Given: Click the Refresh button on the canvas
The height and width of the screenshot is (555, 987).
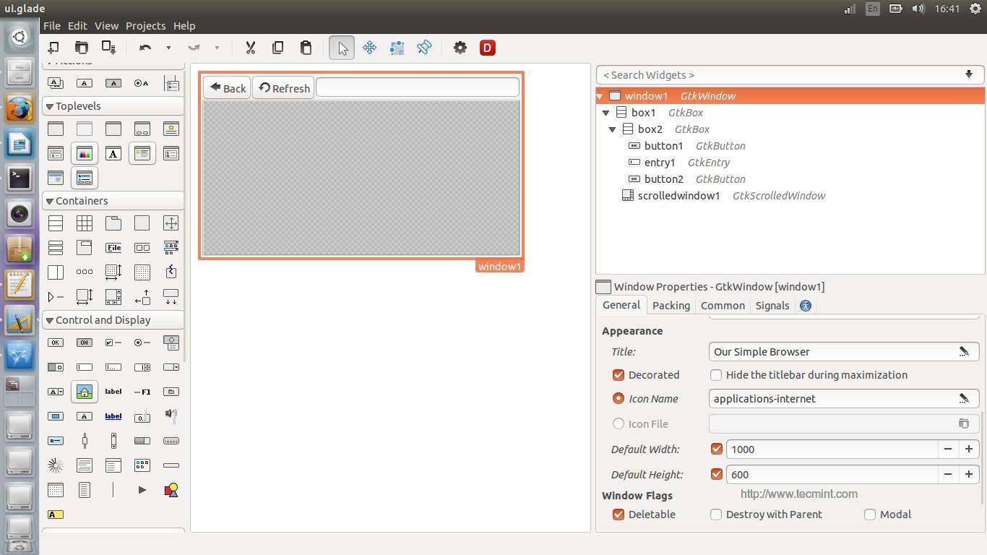Looking at the screenshot, I should pyautogui.click(x=284, y=87).
